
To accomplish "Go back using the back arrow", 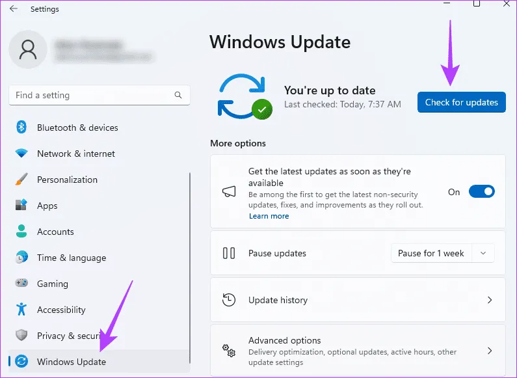I will pyautogui.click(x=14, y=9).
